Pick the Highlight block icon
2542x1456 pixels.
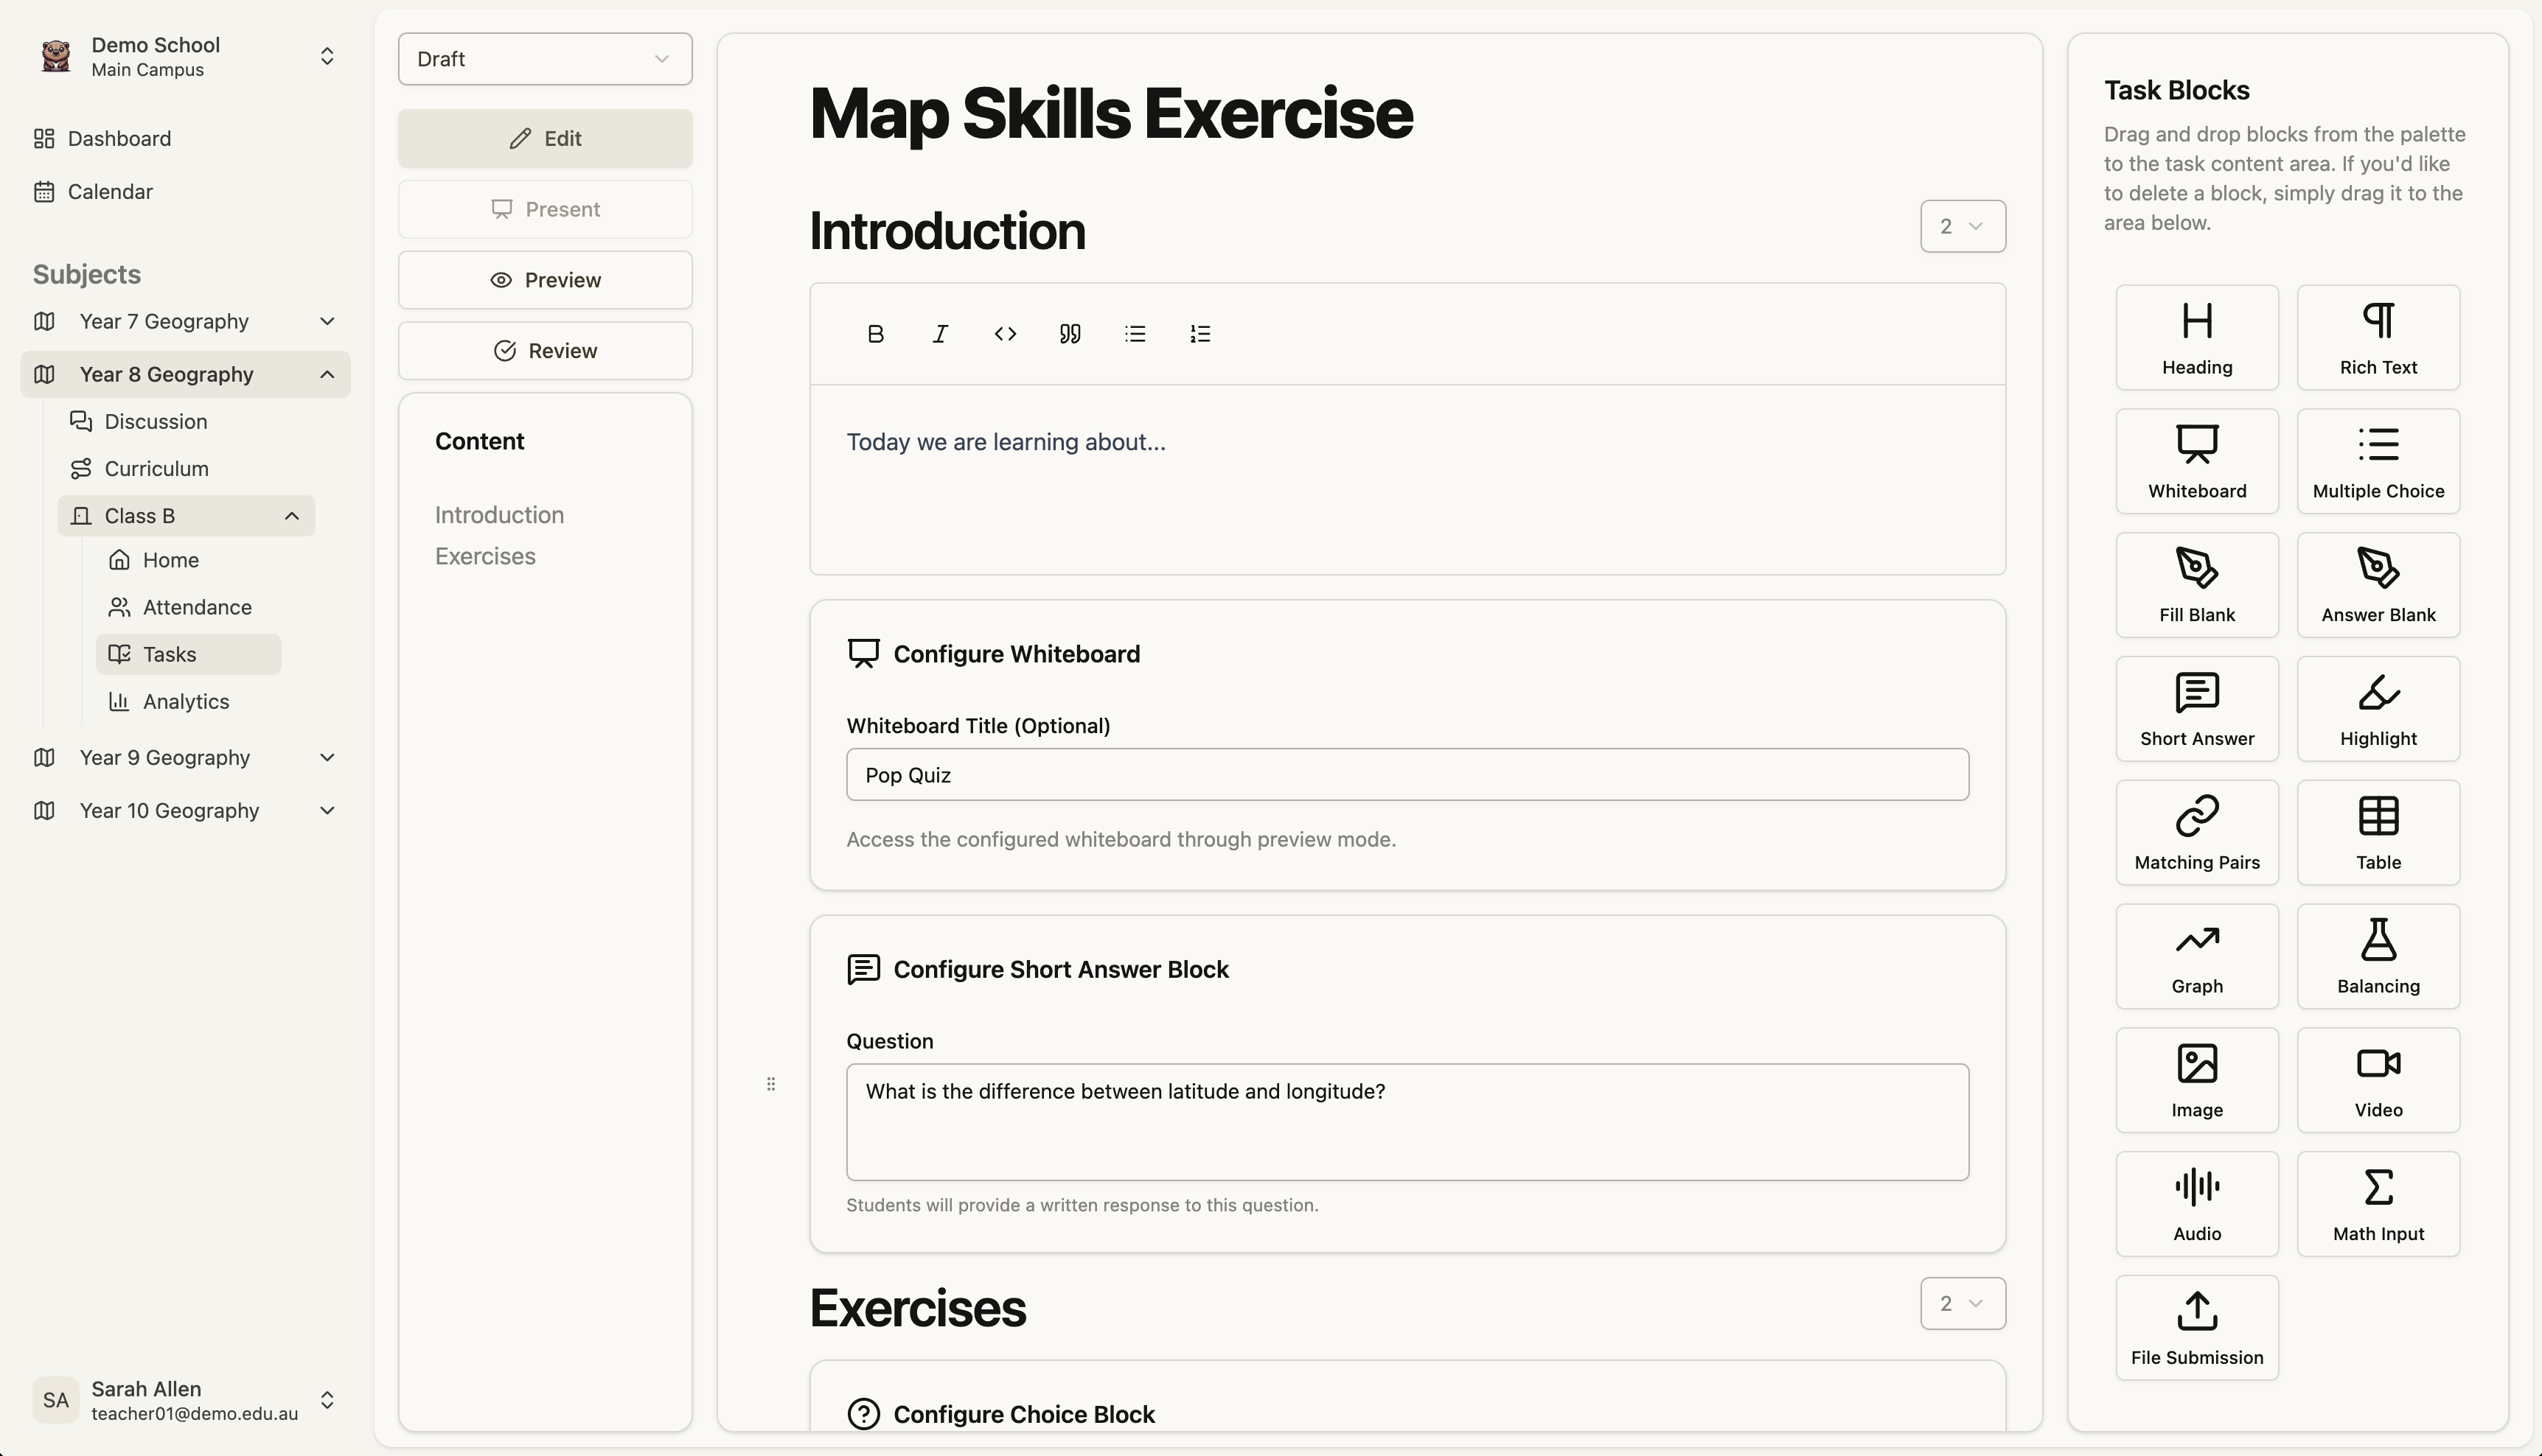(x=2378, y=707)
